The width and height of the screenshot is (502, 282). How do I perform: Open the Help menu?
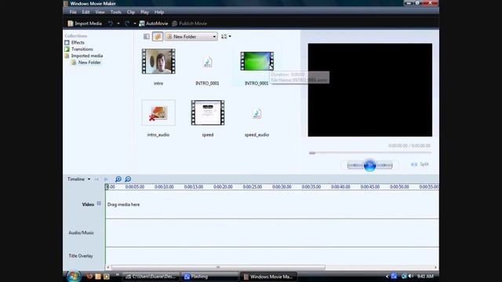tap(159, 12)
